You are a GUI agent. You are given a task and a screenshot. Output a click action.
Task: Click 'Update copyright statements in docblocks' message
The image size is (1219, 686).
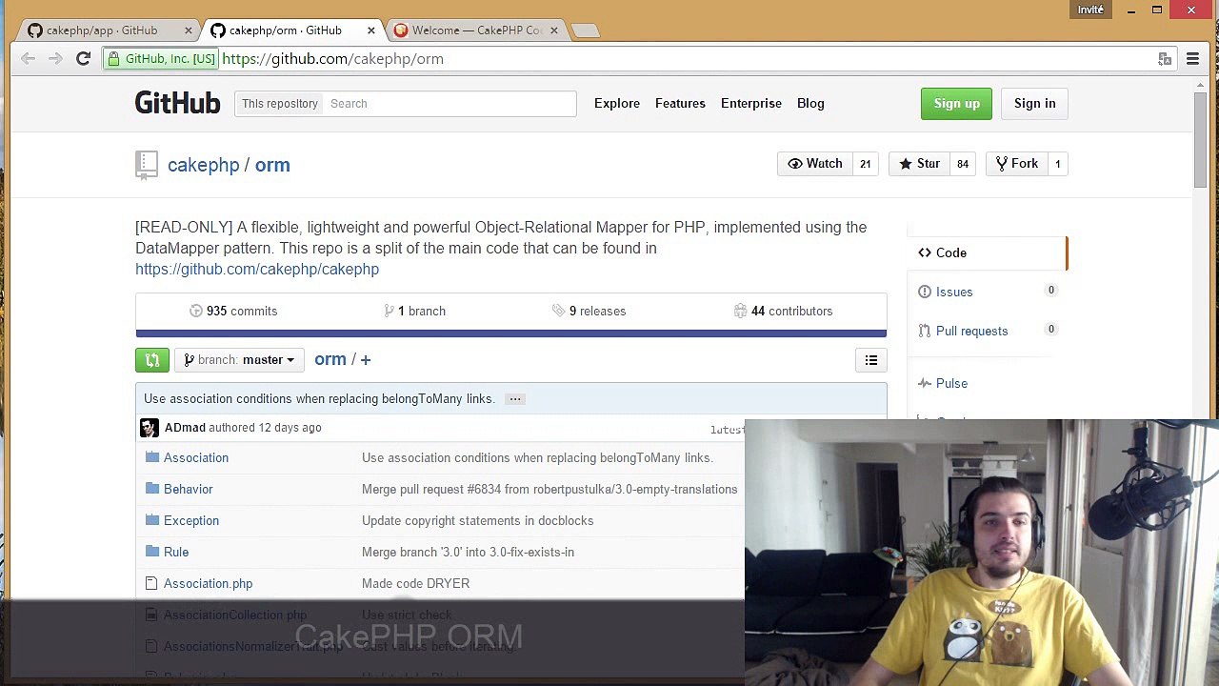pyautogui.click(x=477, y=520)
